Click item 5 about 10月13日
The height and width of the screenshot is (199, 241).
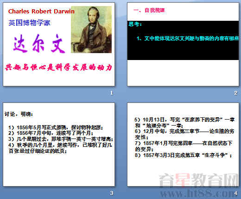point(184,122)
